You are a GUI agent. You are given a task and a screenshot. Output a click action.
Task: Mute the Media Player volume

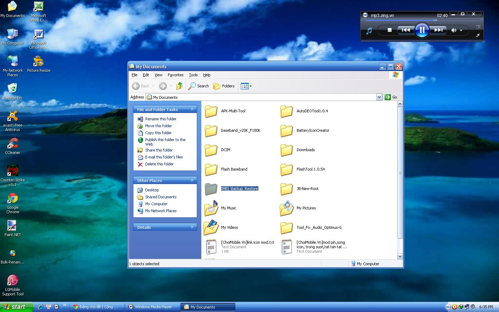(x=454, y=31)
